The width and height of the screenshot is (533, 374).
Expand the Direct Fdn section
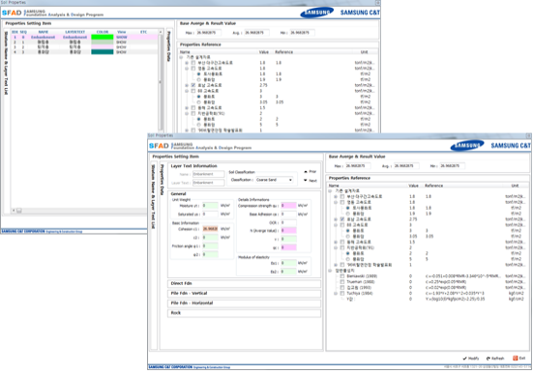[x=244, y=283]
